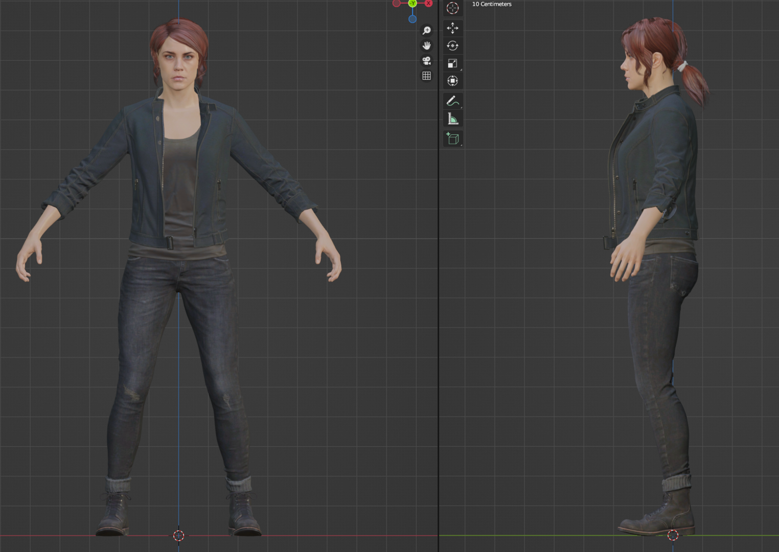The image size is (779, 552).
Task: Select the Rotate tool
Action: tap(452, 45)
